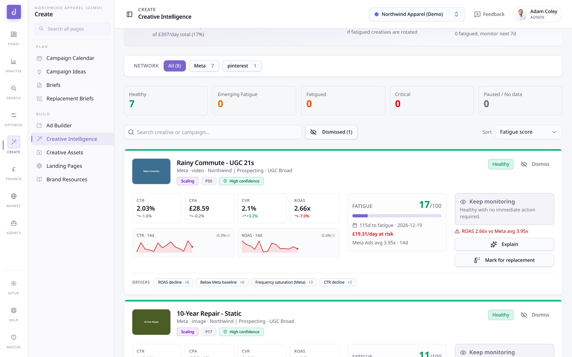The width and height of the screenshot is (572, 357).
Task: Filter creatives by Healthy status card
Action: click(166, 101)
